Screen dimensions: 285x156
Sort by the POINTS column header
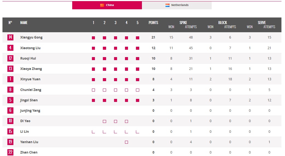(153, 23)
